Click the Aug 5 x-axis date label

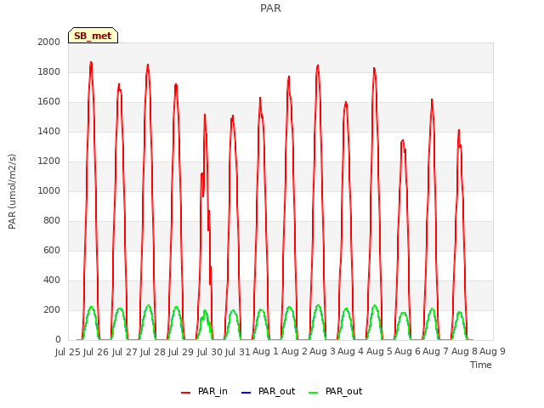pyautogui.click(x=379, y=352)
